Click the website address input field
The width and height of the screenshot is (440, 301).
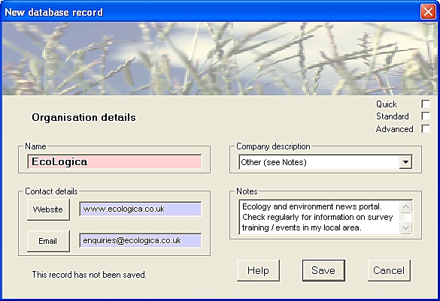(x=141, y=209)
